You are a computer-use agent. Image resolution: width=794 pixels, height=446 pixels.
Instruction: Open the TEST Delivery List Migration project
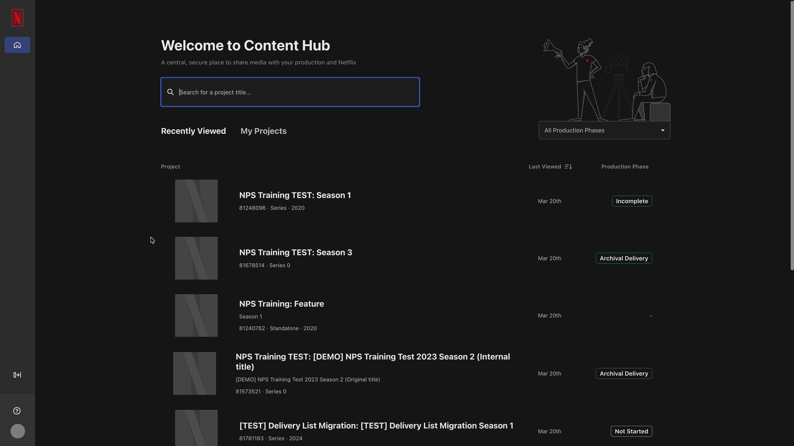click(x=376, y=426)
